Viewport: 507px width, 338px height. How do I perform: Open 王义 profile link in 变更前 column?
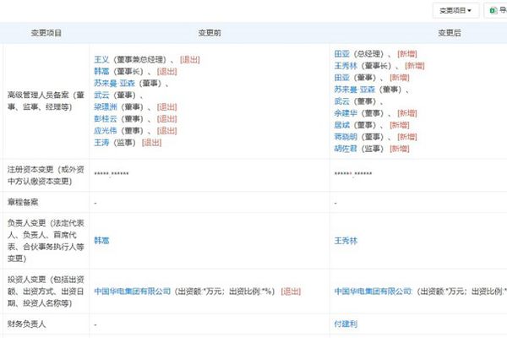[102, 60]
